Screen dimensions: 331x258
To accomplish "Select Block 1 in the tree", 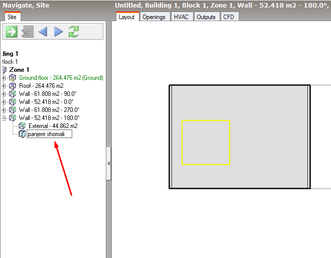I will pyautogui.click(x=10, y=62).
